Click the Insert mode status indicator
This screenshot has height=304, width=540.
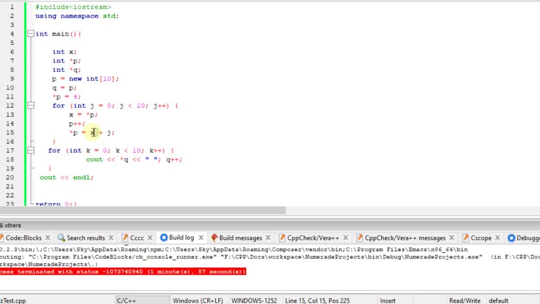(x=388, y=299)
